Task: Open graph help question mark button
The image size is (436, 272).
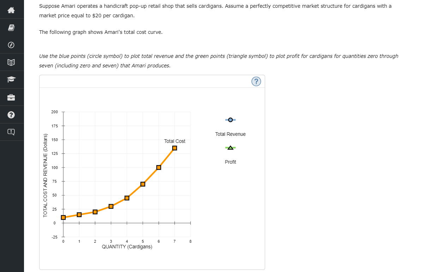Action: point(257,81)
